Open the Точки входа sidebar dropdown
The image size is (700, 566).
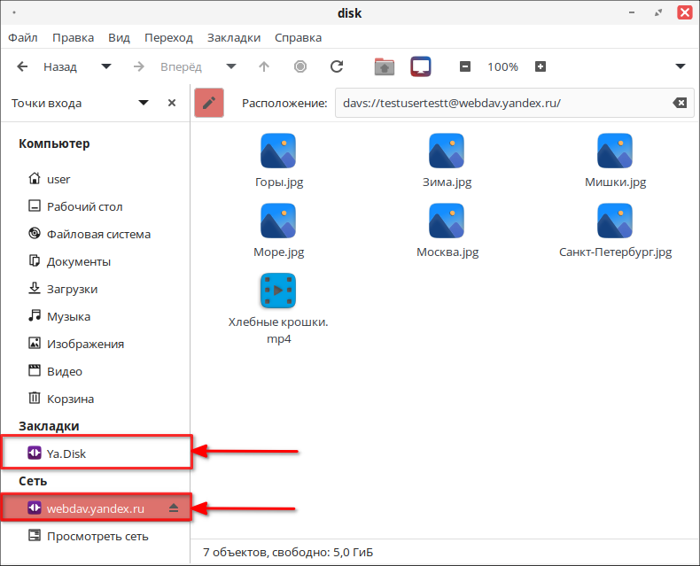[x=143, y=103]
